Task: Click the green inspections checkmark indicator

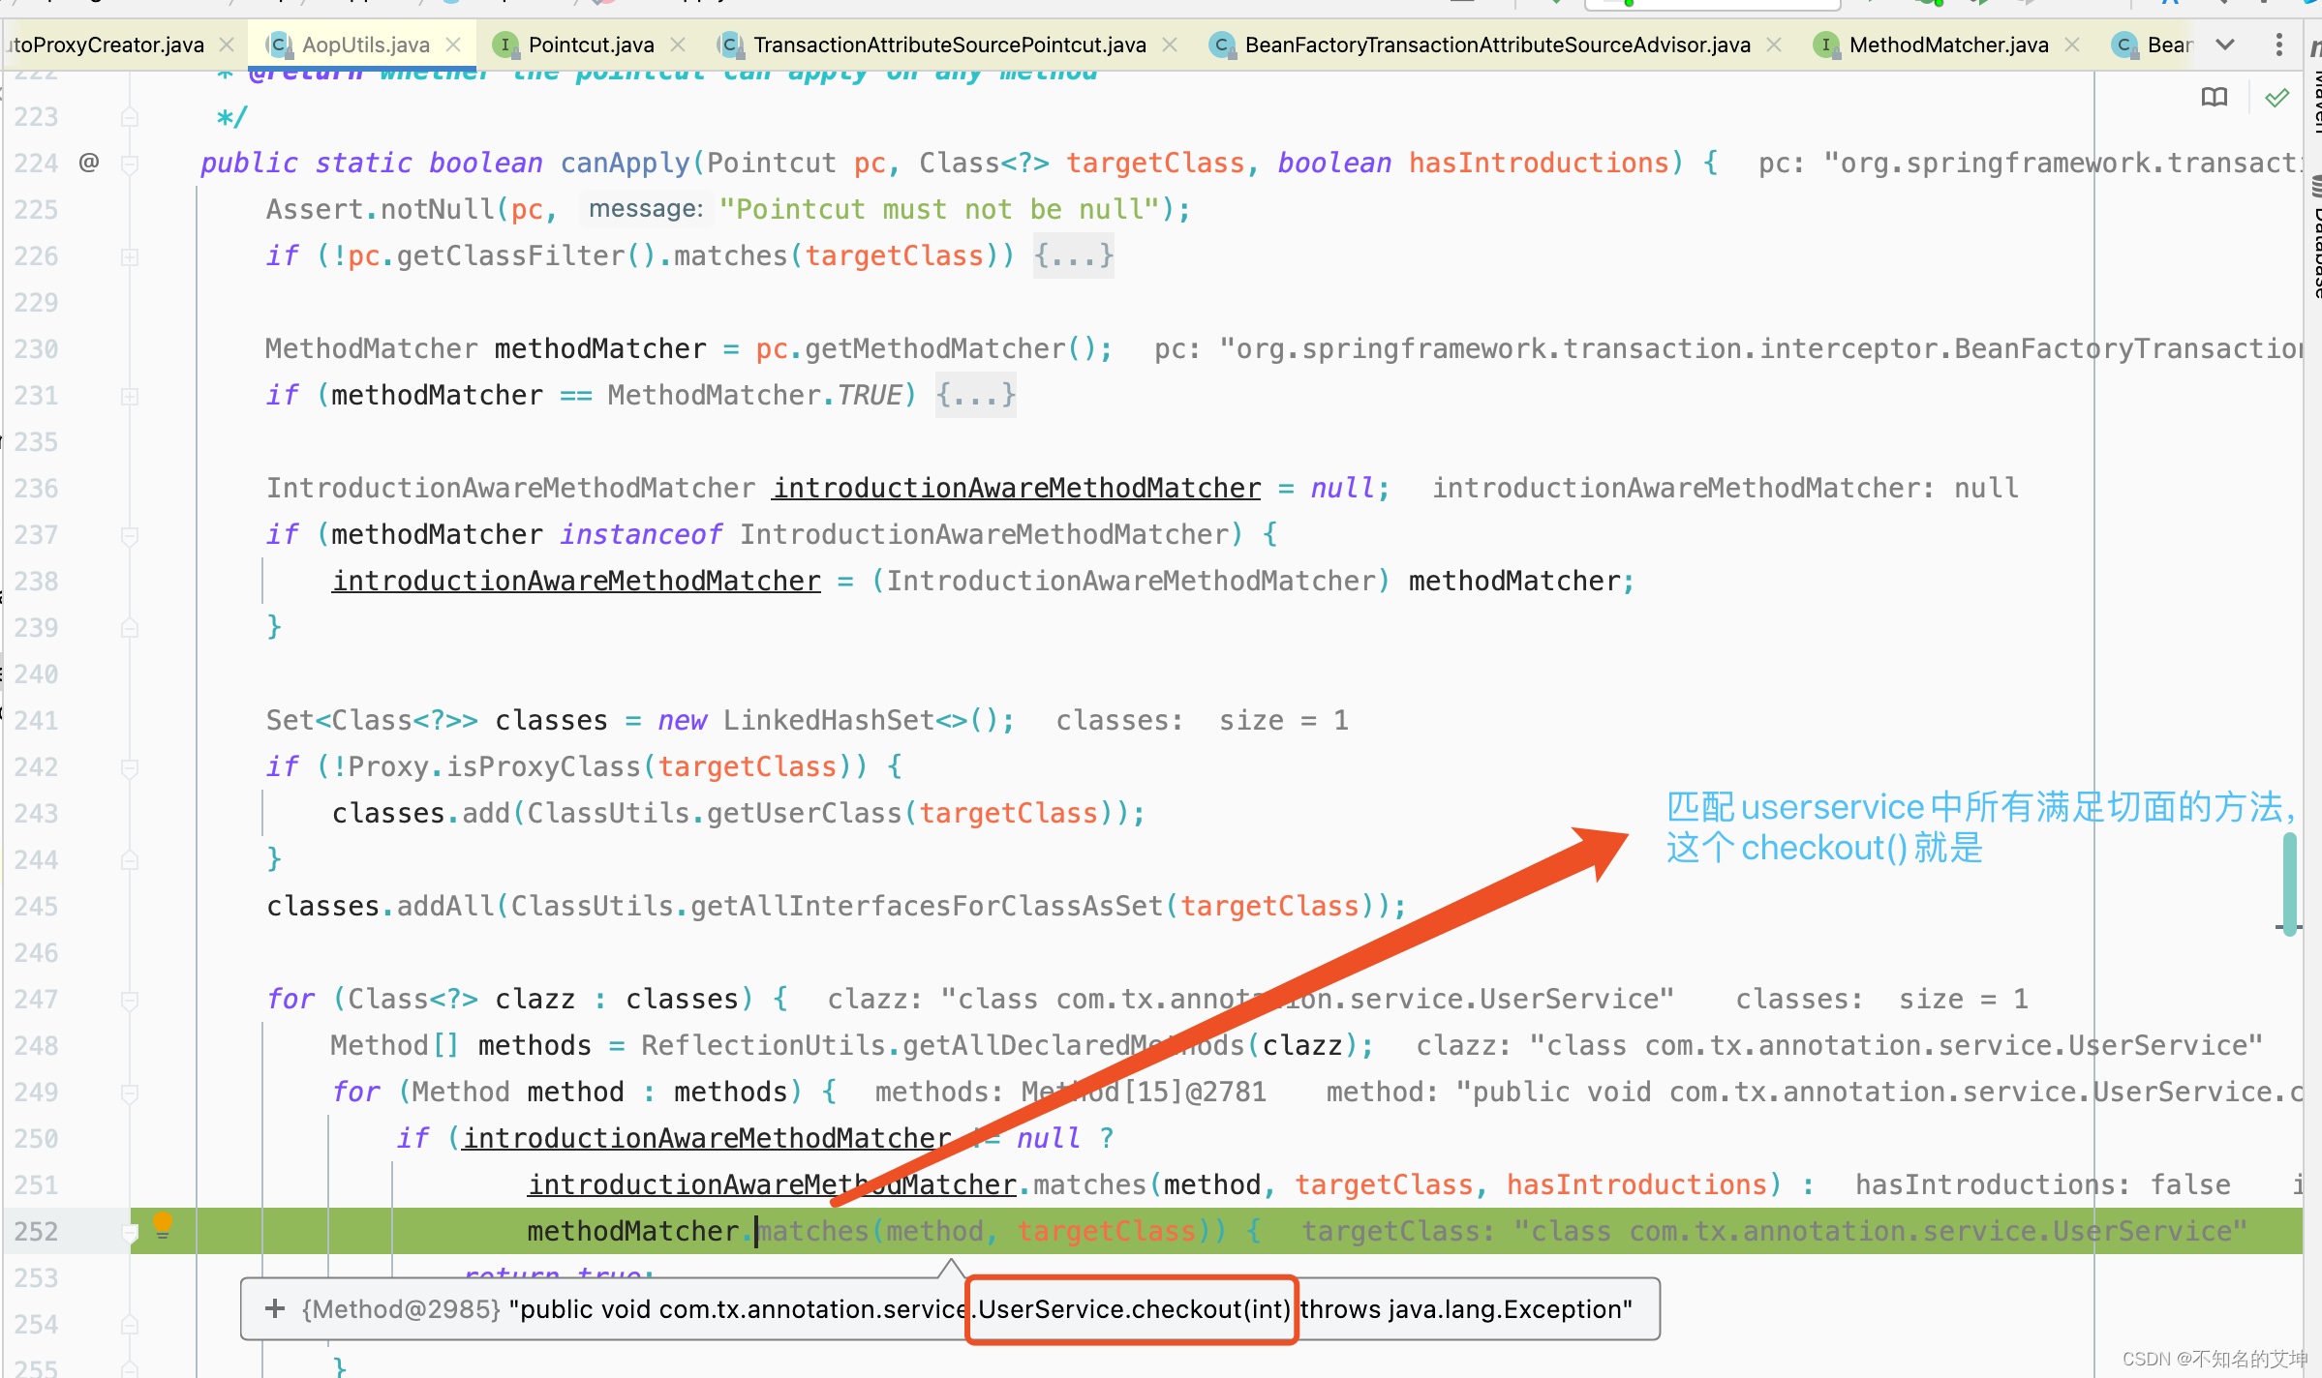Action: 2277,97
